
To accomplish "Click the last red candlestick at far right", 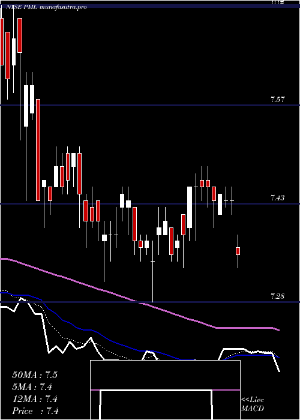I will point(238,251).
